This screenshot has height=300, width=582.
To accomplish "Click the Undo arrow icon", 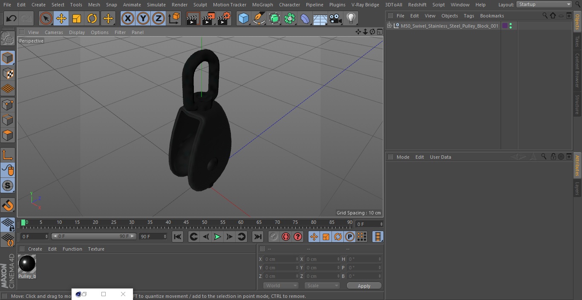I will [12, 18].
